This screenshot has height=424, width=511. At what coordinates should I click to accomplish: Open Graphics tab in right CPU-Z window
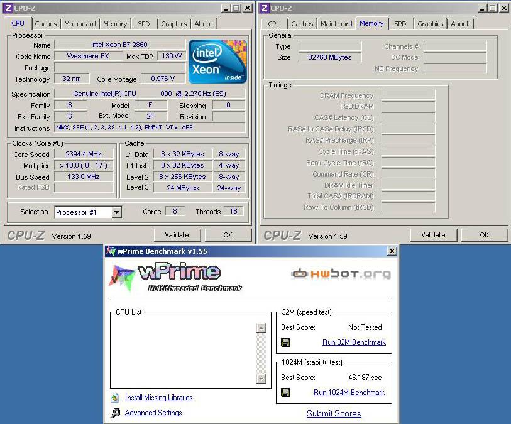coord(430,24)
